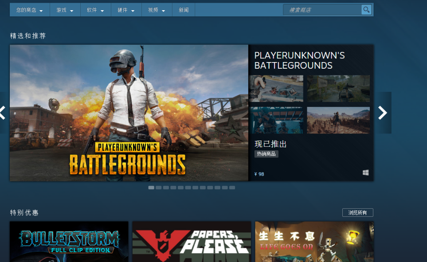
Task: Click the search magnifier icon
Action: [366, 10]
